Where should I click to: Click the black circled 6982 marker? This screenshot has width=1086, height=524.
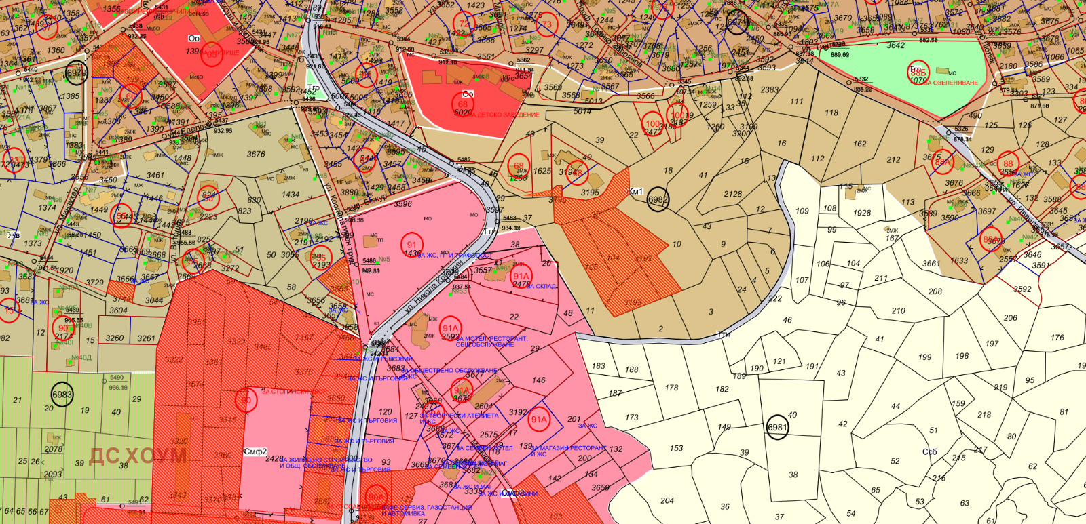657,200
